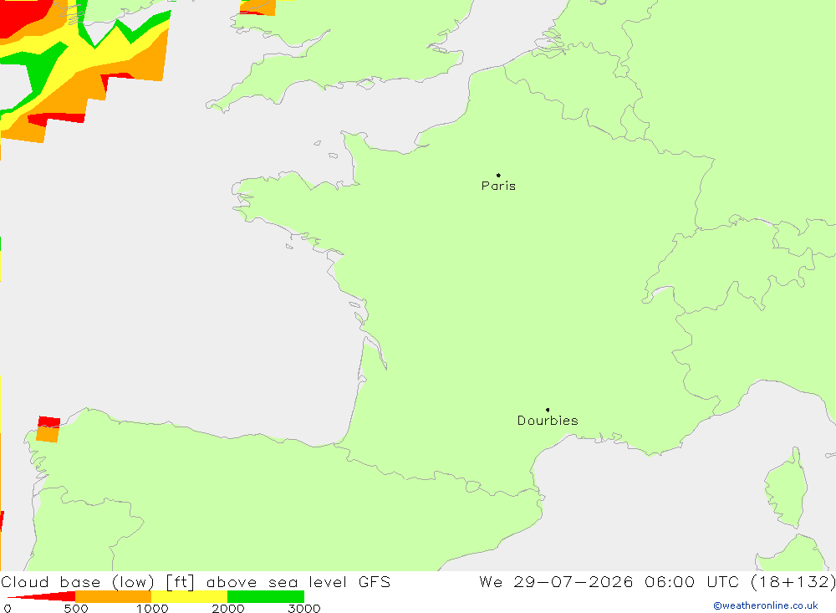Click the legend value '500'
This screenshot has height=613, width=836.
point(76,609)
